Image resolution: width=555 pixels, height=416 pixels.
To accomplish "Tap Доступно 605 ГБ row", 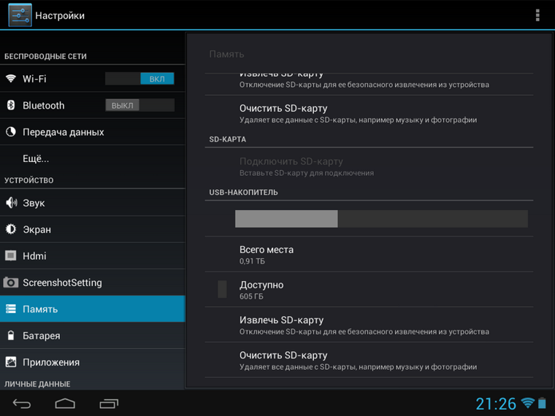I will click(x=369, y=289).
